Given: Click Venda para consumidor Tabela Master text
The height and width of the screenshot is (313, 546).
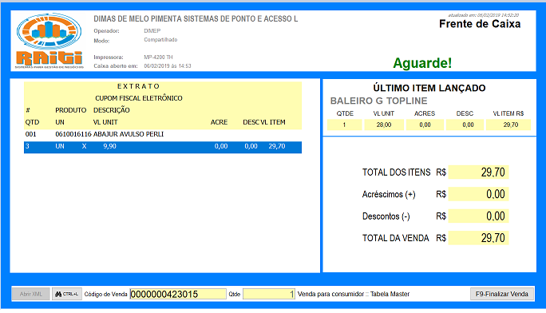Looking at the screenshot, I should coord(354,294).
